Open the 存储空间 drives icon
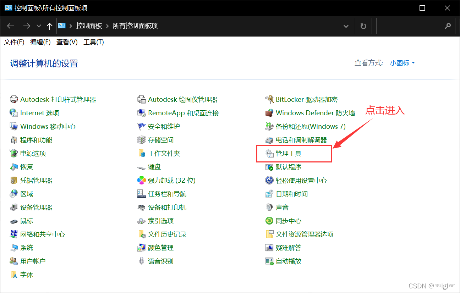Viewport: 460px width, 293px height. pyautogui.click(x=142, y=140)
